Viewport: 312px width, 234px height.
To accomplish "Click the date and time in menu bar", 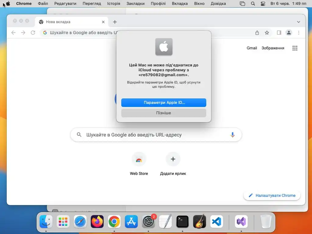I will [x=288, y=4].
